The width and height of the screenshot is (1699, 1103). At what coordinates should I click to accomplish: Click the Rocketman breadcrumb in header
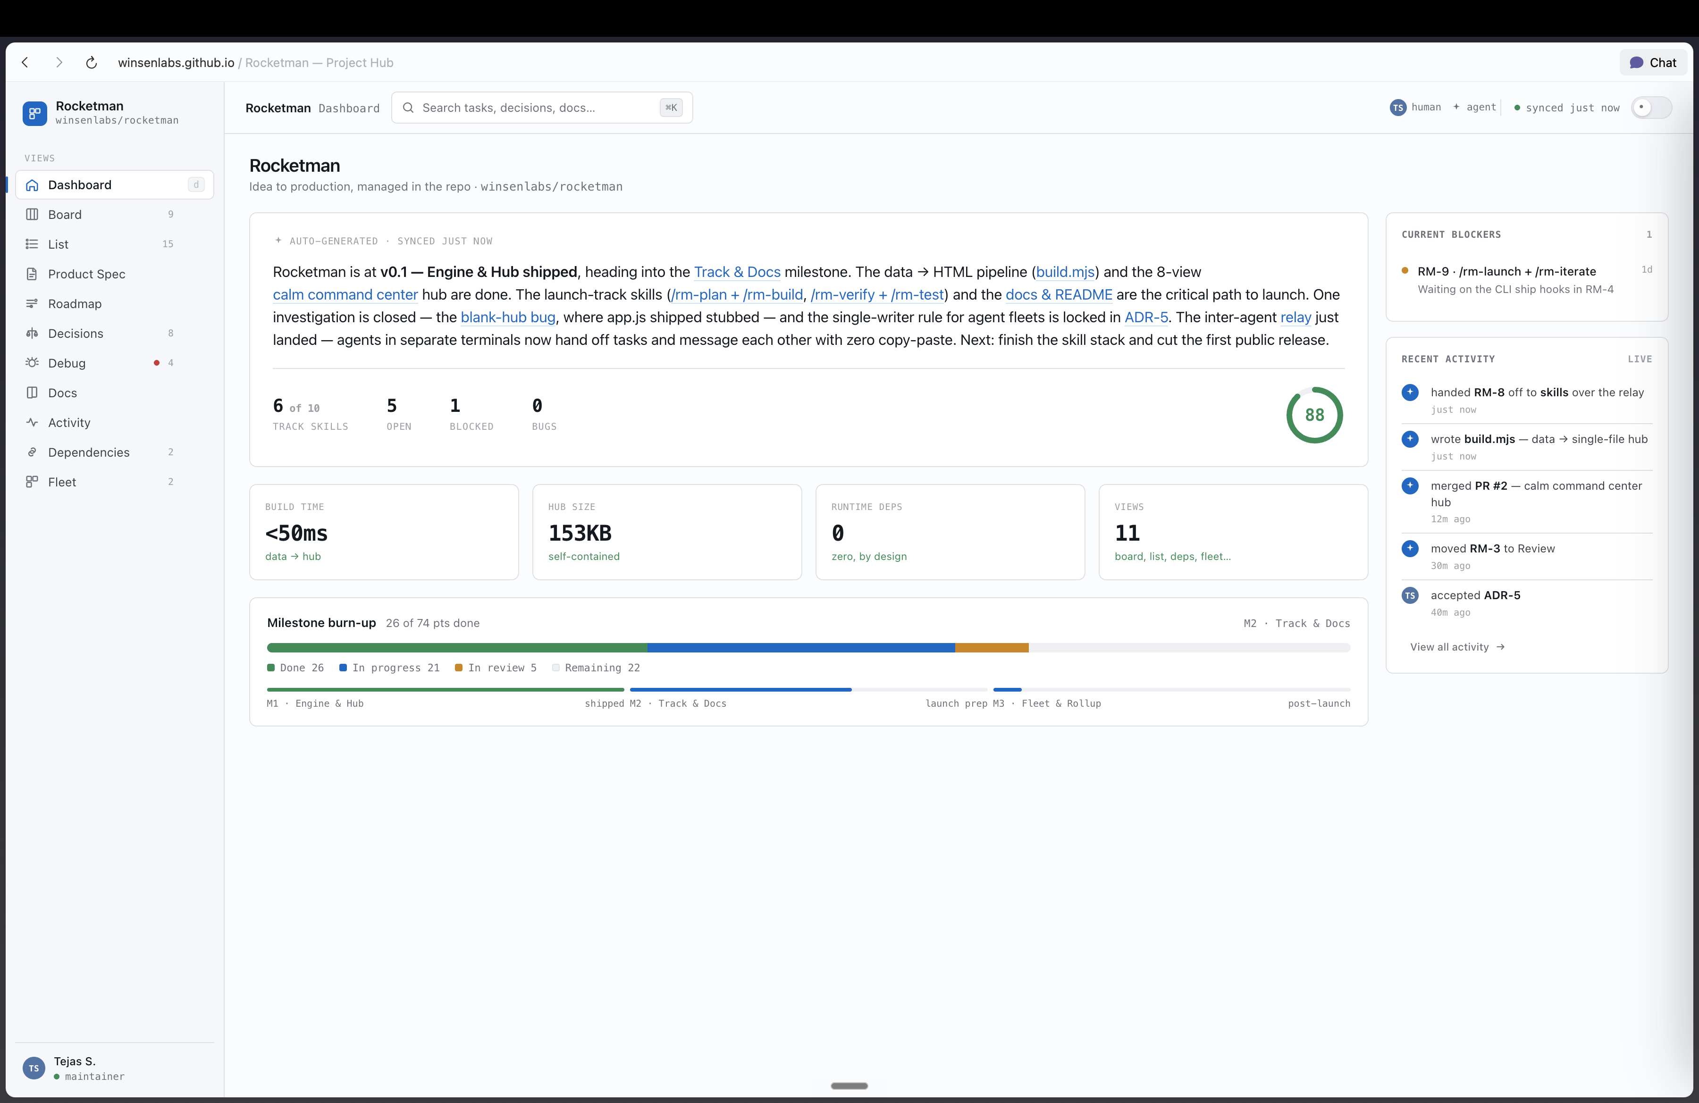point(278,108)
